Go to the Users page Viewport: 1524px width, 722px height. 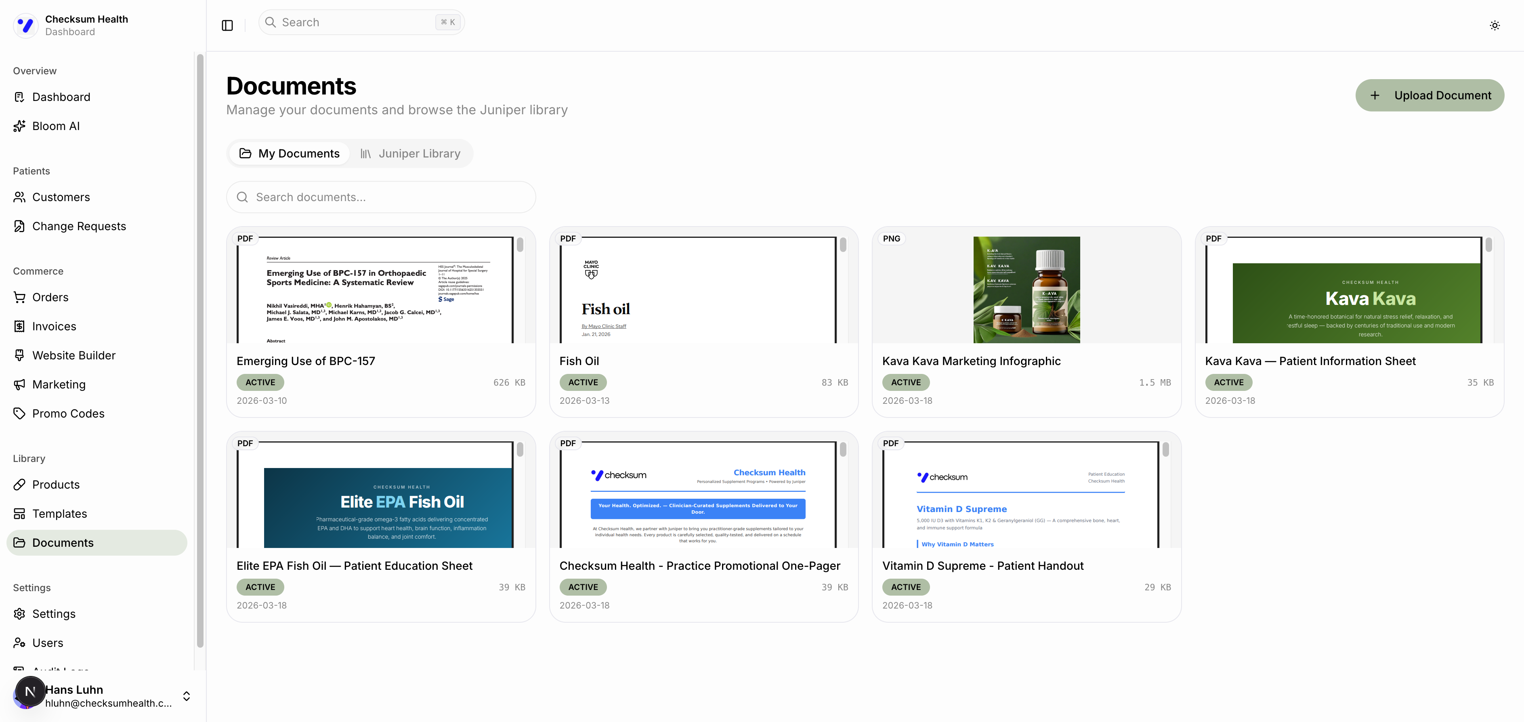pyautogui.click(x=97, y=643)
